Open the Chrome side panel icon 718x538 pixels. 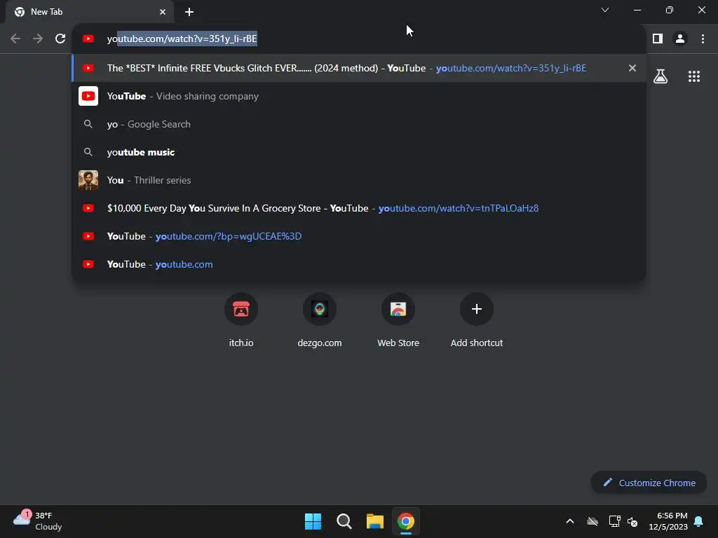coord(658,39)
